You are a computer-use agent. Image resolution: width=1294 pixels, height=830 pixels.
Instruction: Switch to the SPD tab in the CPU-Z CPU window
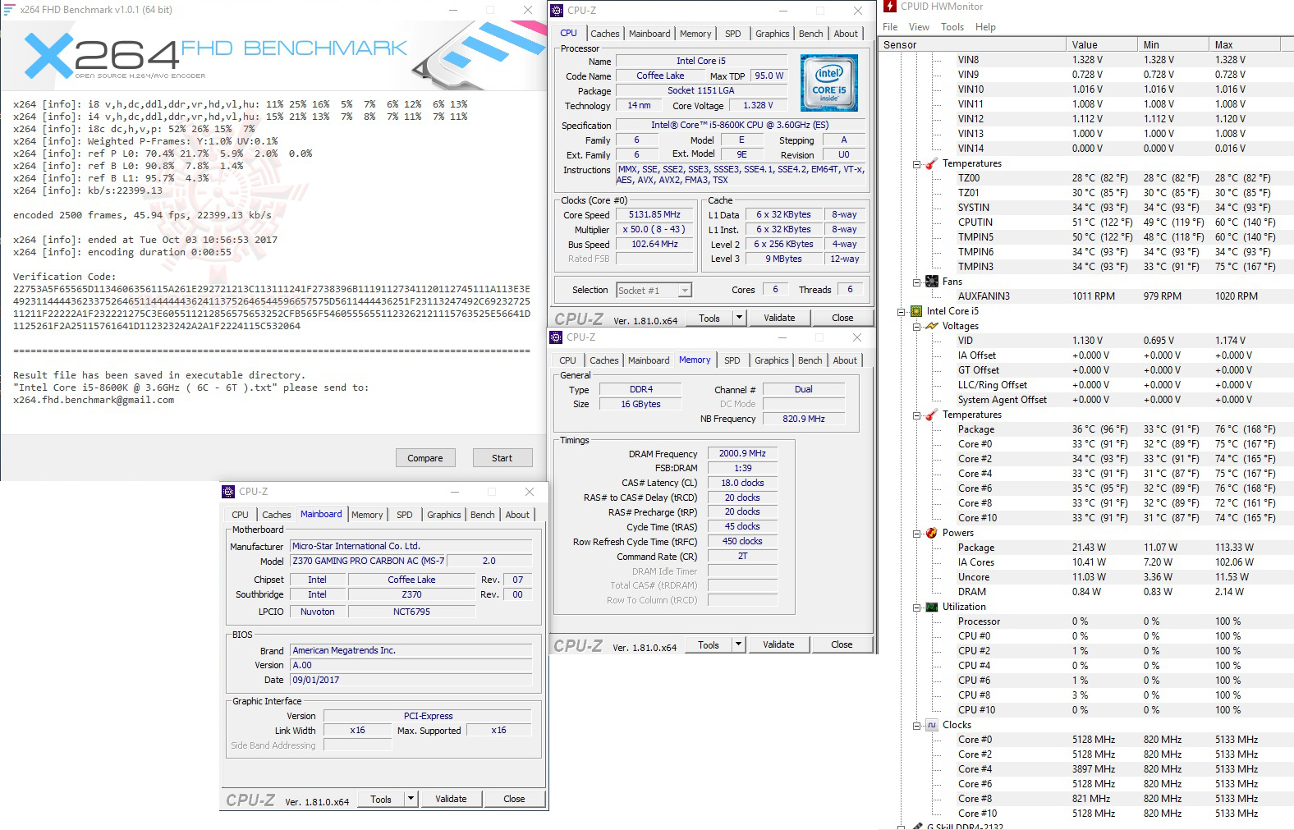pyautogui.click(x=733, y=34)
